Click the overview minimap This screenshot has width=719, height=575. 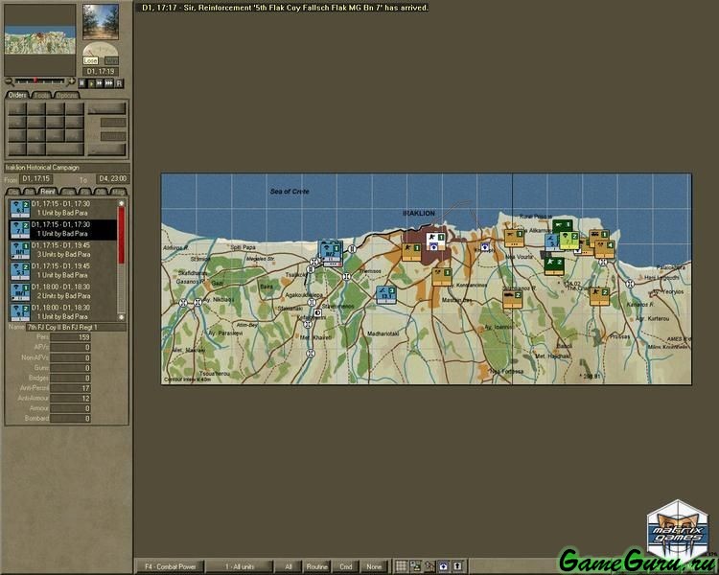point(40,40)
